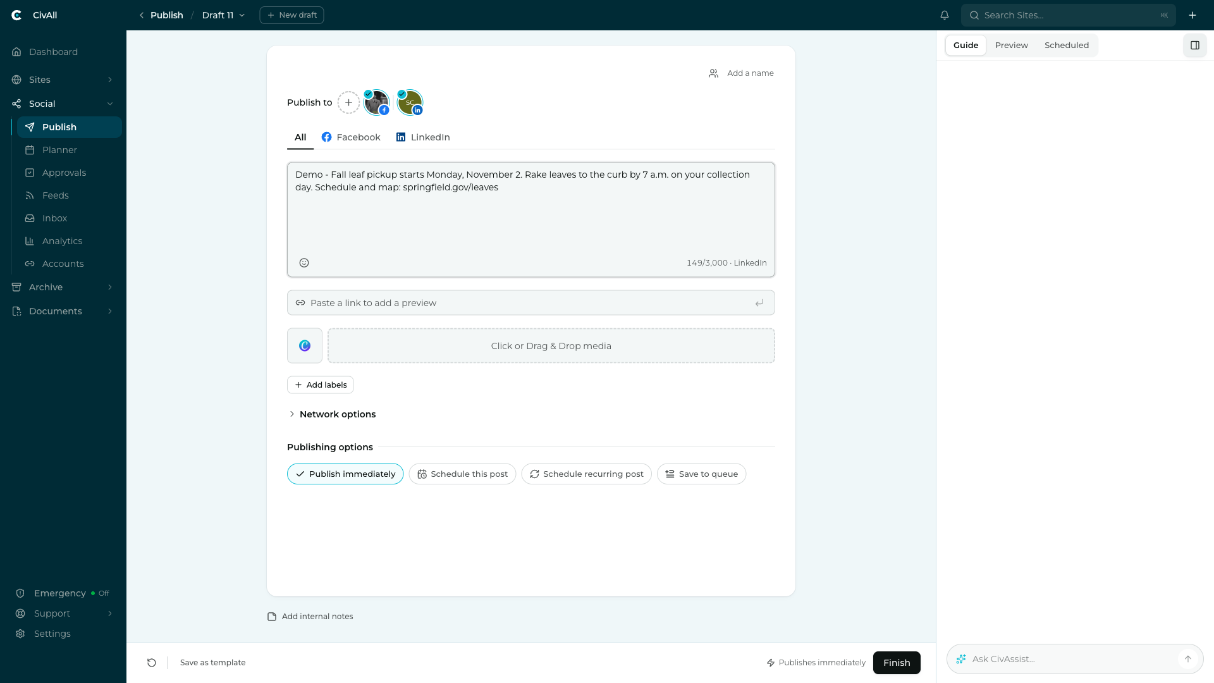Viewport: 1214px width, 683px height.
Task: Open the emoji picker in post editor
Action: click(304, 263)
